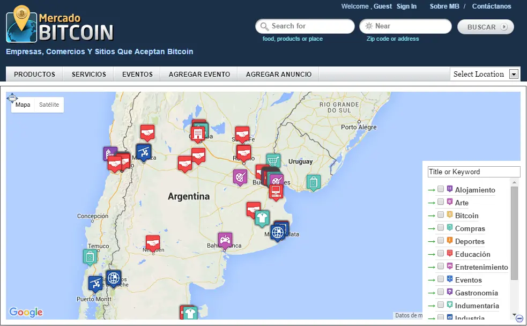The width and height of the screenshot is (527, 326).
Task: Switch the map to Mapa view
Action: tap(23, 105)
